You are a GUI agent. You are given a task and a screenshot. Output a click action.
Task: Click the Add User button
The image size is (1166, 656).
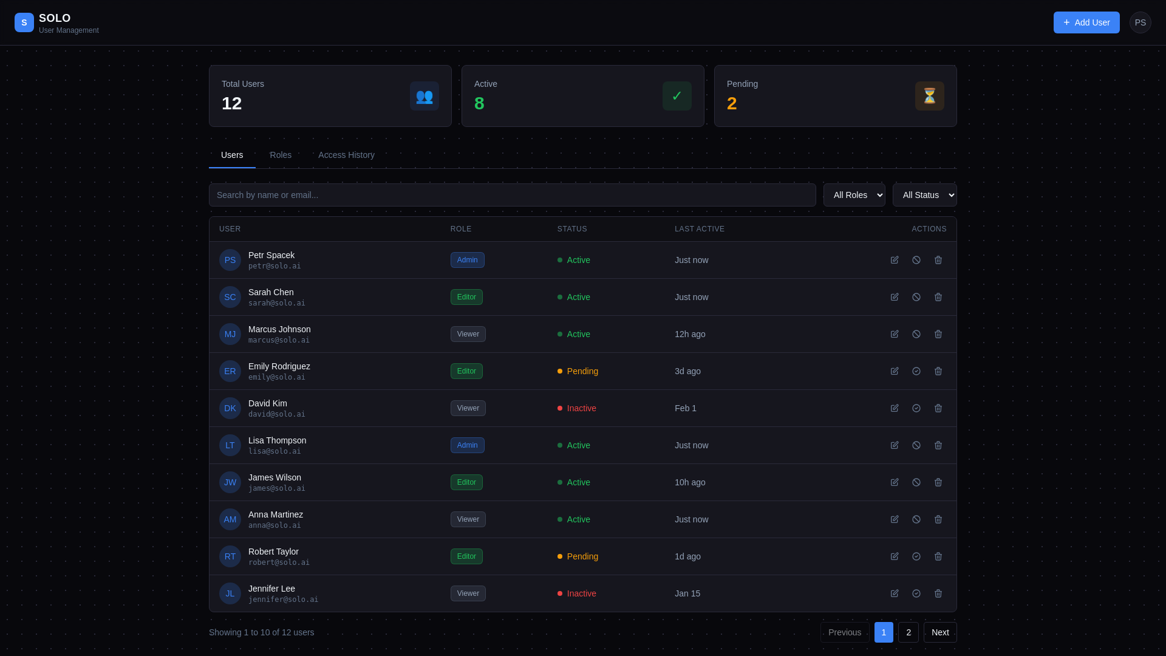(x=1086, y=22)
